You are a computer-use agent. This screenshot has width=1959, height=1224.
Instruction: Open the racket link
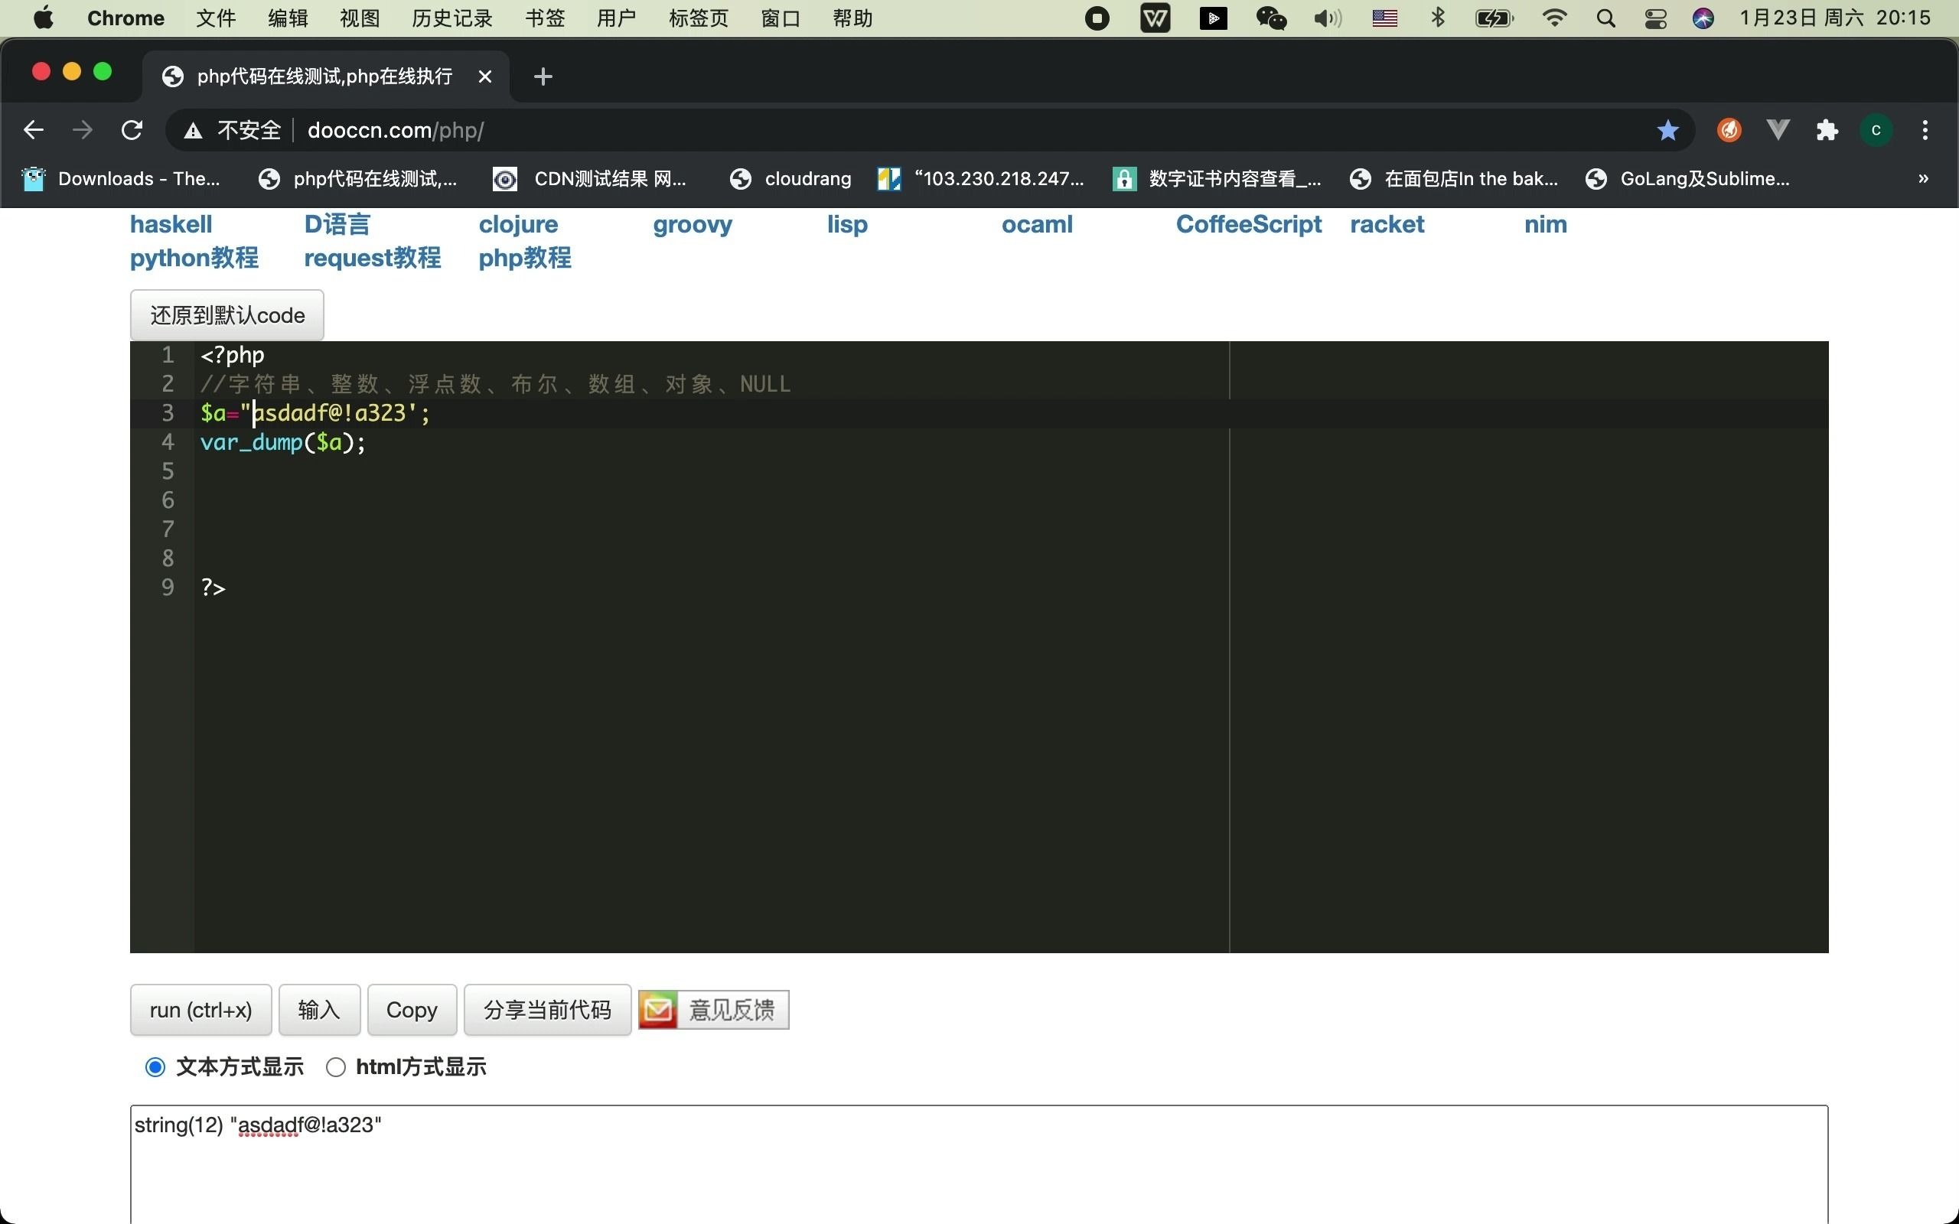pos(1387,224)
